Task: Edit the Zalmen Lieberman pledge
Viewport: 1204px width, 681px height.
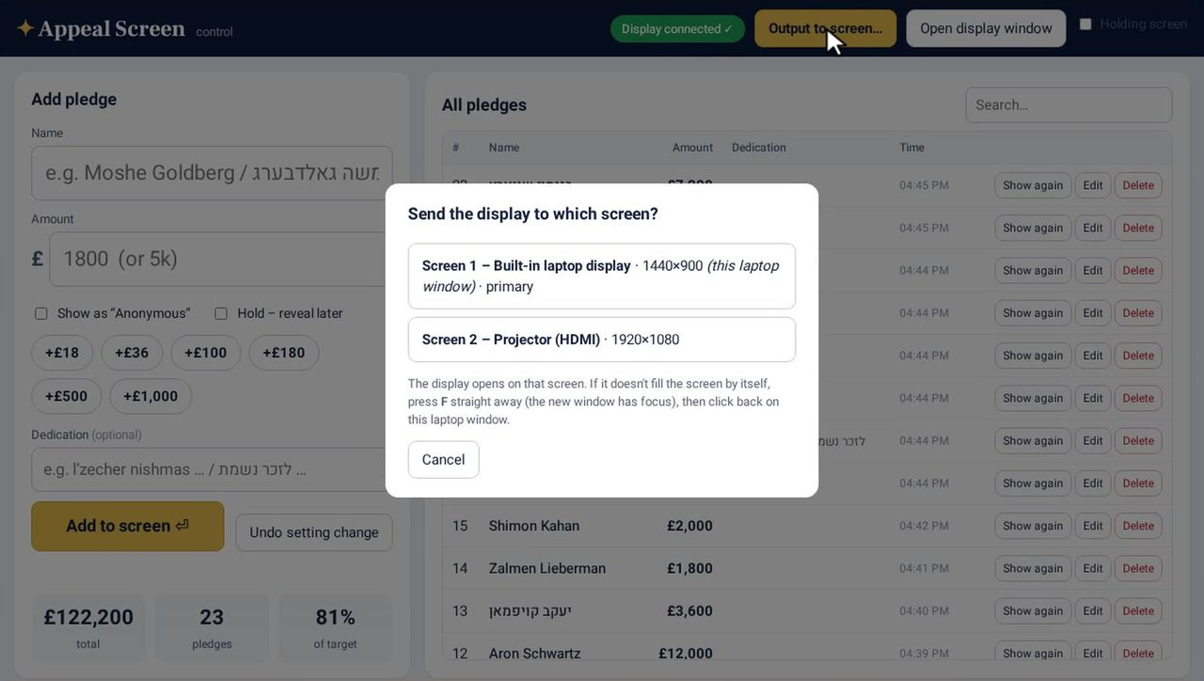Action: click(1093, 568)
